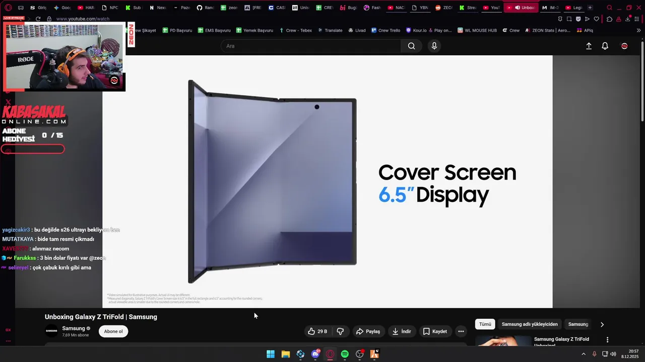
Task: Select Samsung adı yükleyiciden chip
Action: [530, 324]
